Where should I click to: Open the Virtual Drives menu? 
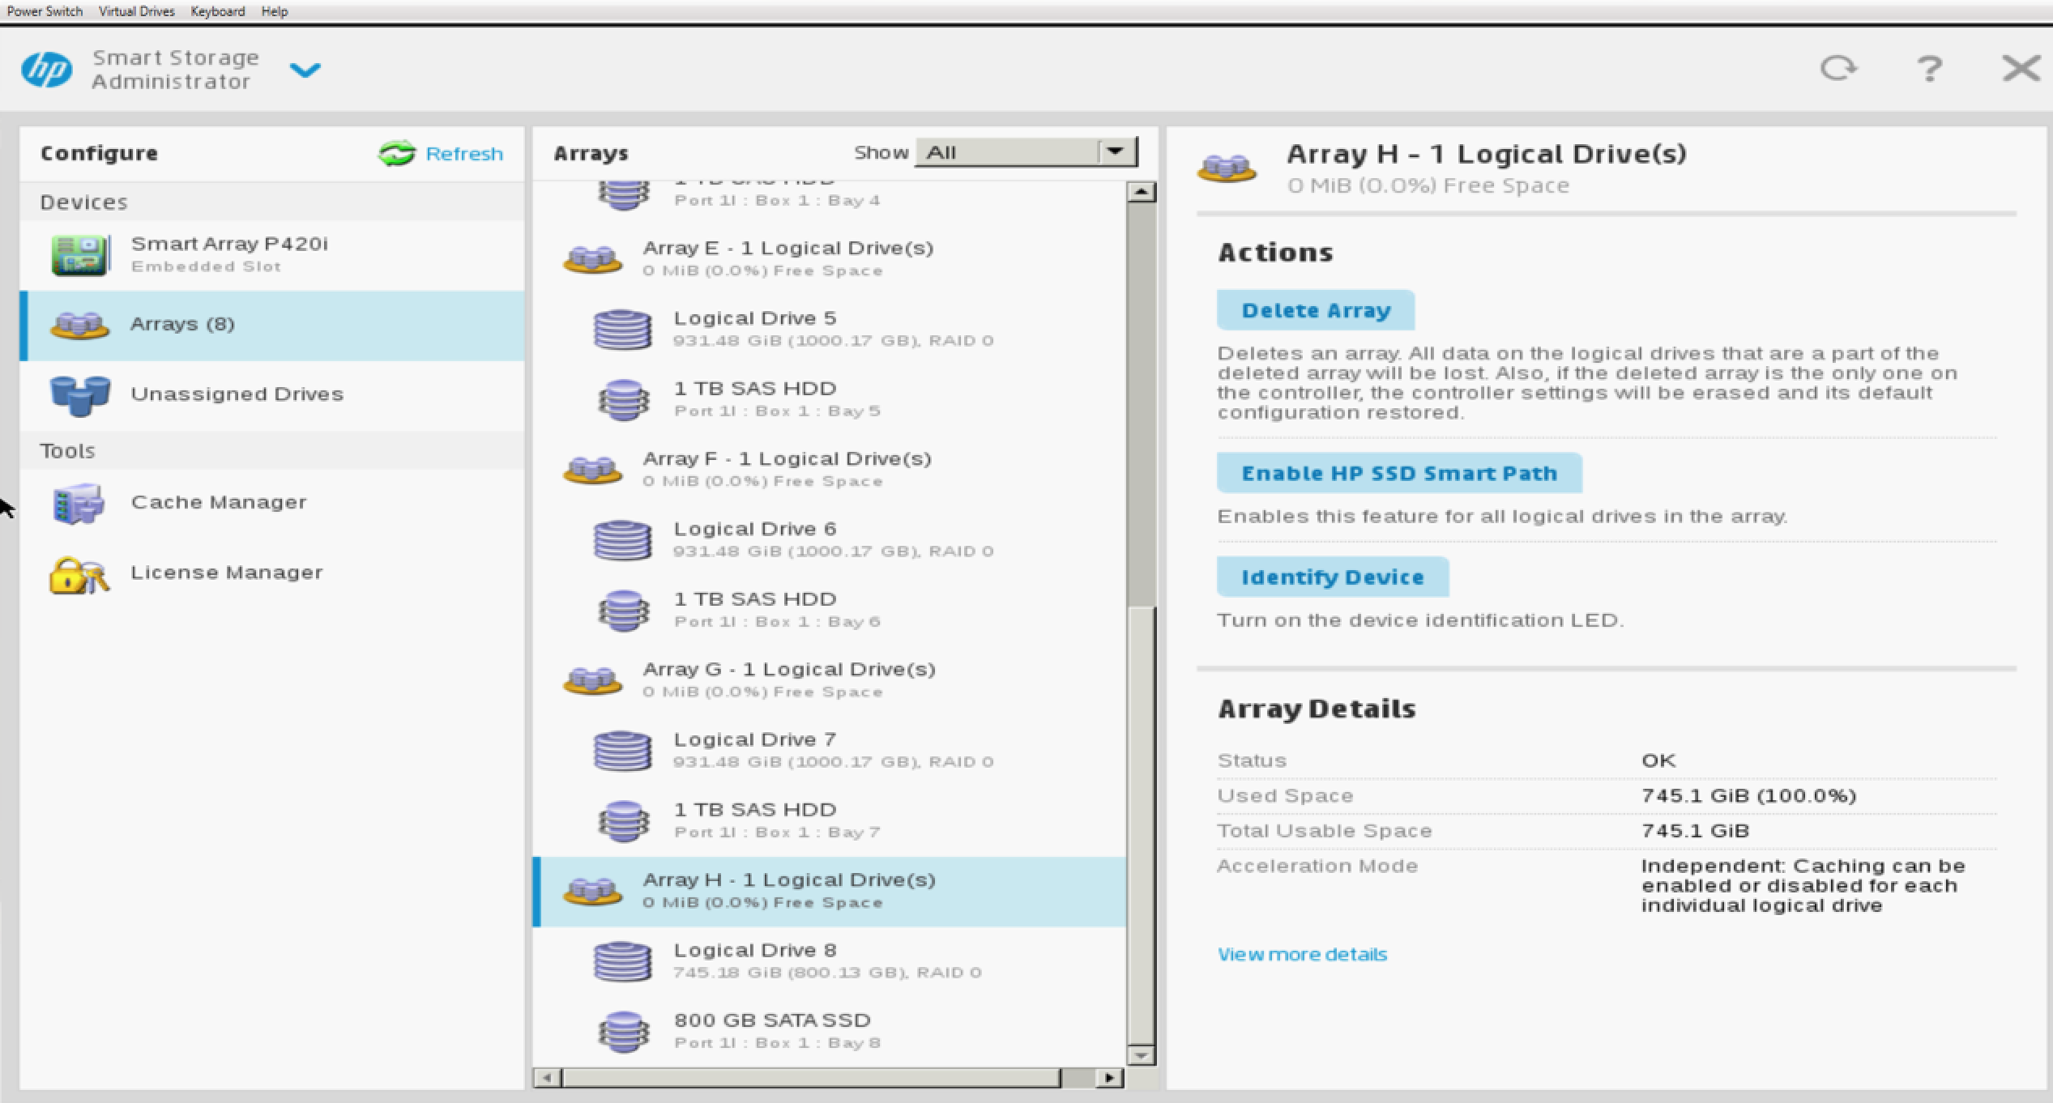(x=136, y=11)
